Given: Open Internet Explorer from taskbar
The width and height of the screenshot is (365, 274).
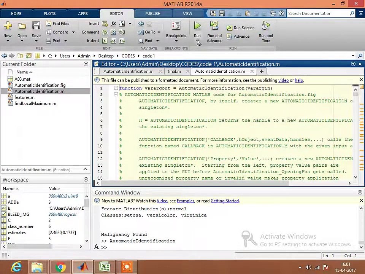Looking at the screenshot, I should pos(16,267).
